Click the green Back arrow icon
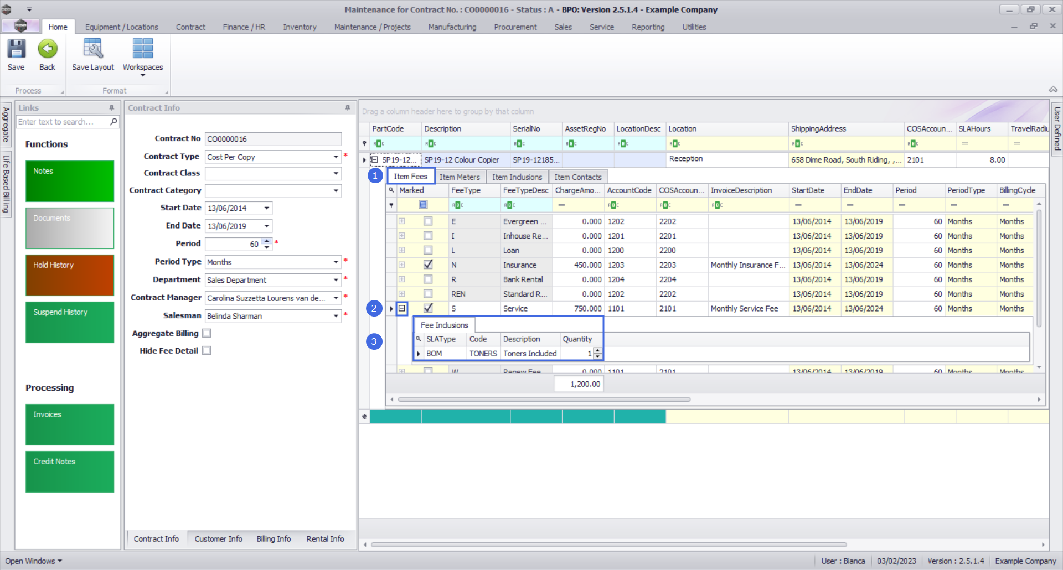Viewport: 1063px width, 570px height. (48, 49)
